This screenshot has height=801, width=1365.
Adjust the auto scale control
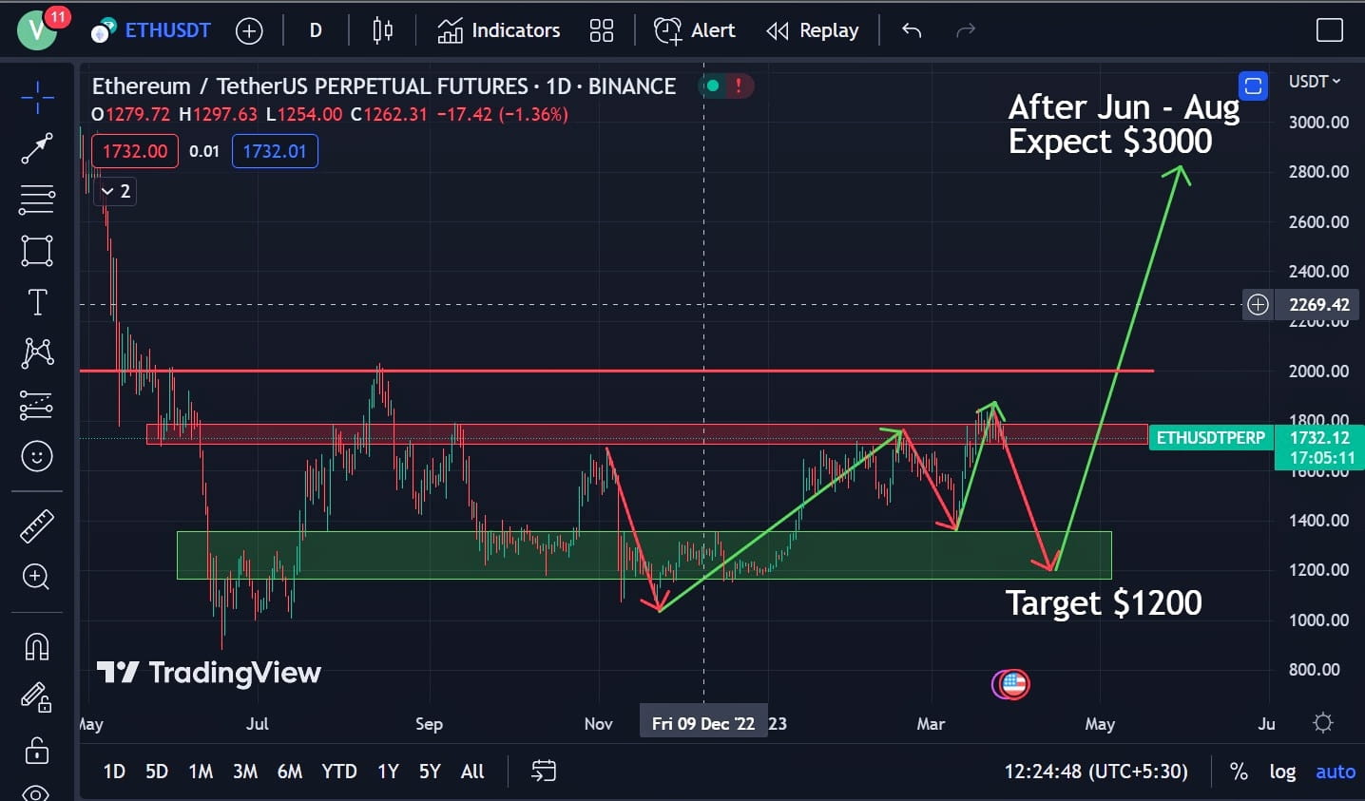1335,772
